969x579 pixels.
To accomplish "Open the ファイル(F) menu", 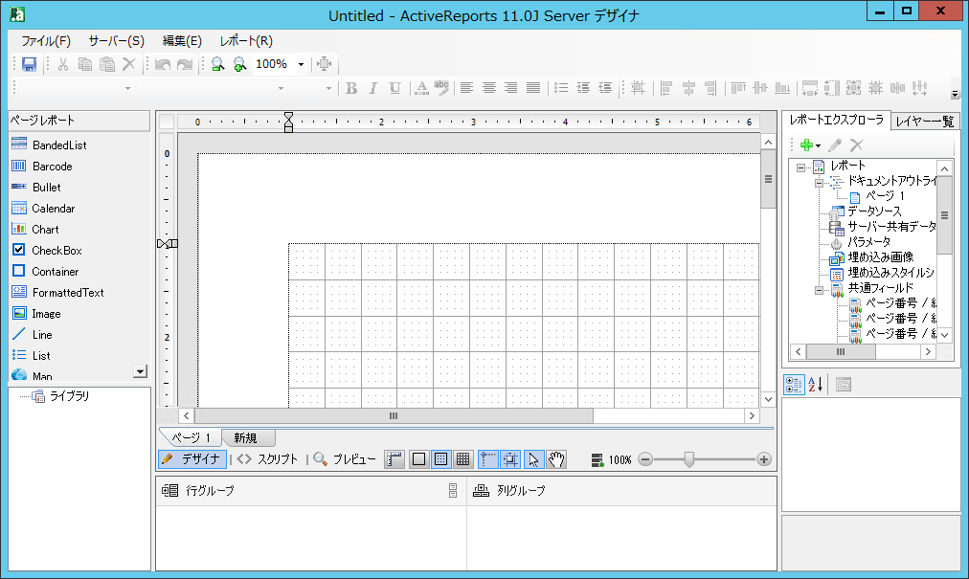I will pos(45,41).
